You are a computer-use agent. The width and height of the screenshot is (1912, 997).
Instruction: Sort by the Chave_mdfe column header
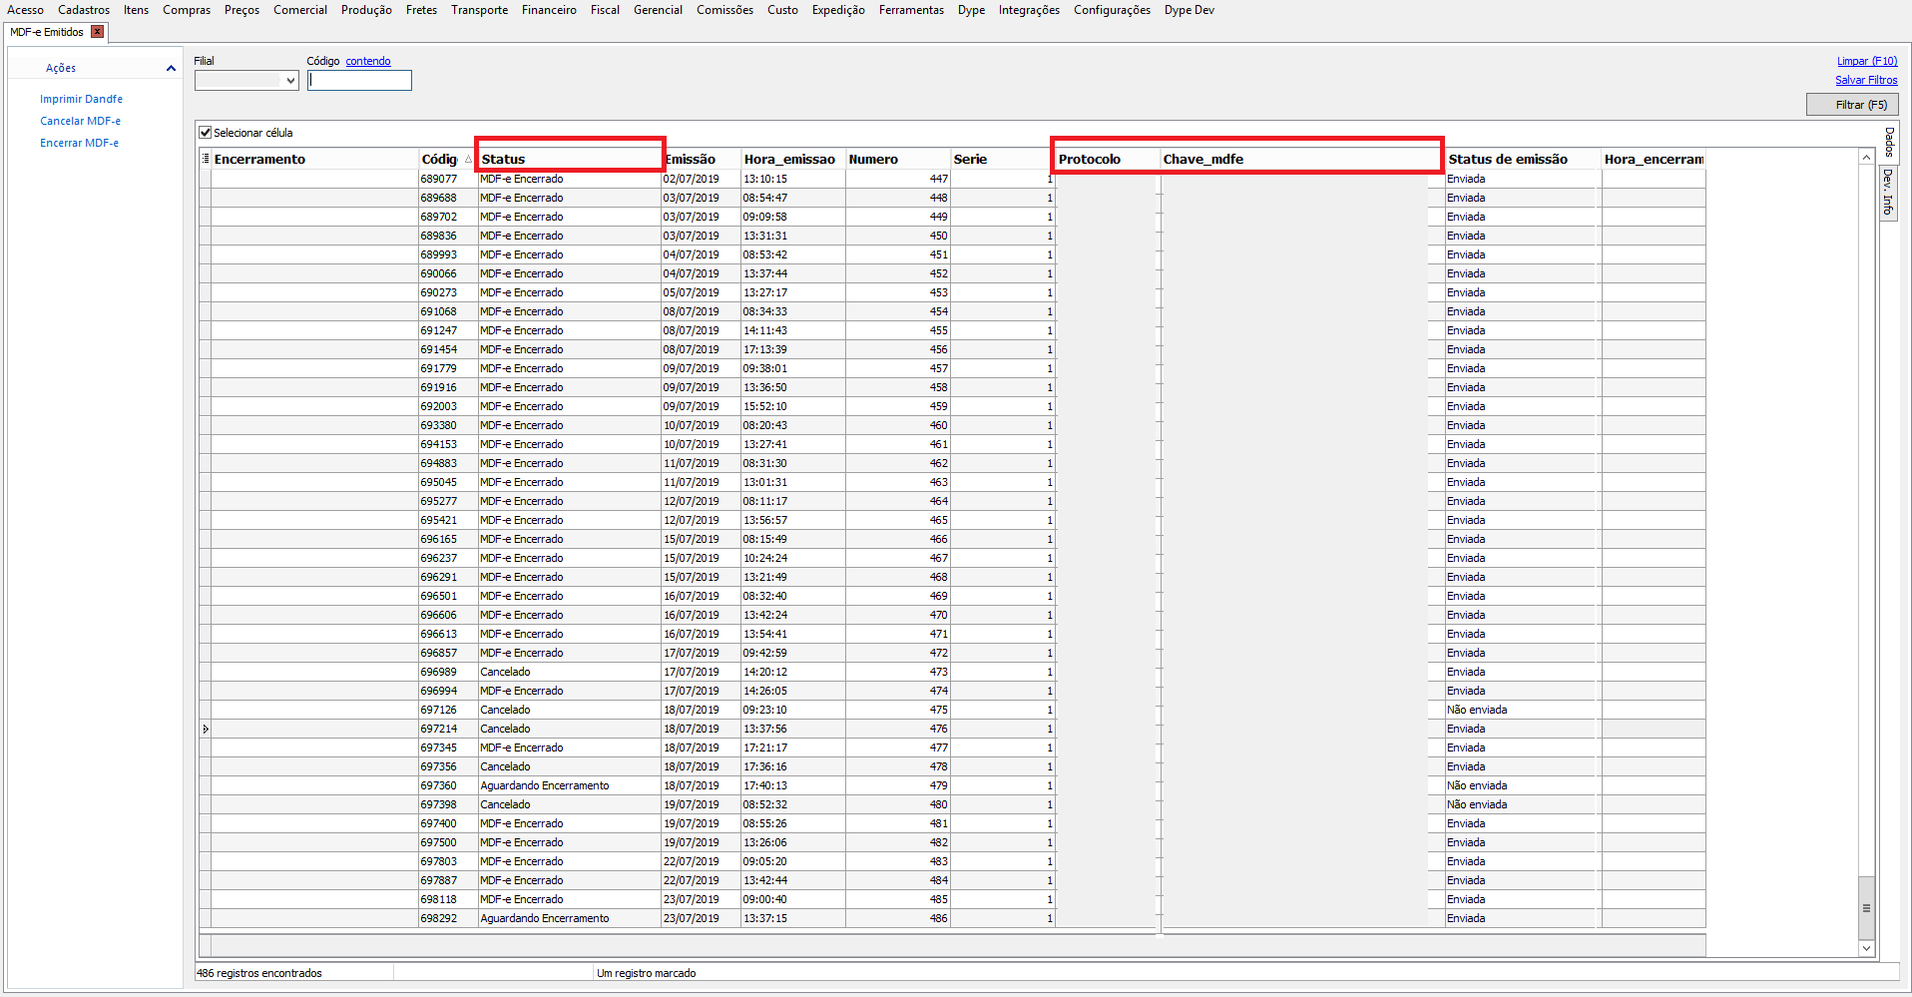[1302, 160]
